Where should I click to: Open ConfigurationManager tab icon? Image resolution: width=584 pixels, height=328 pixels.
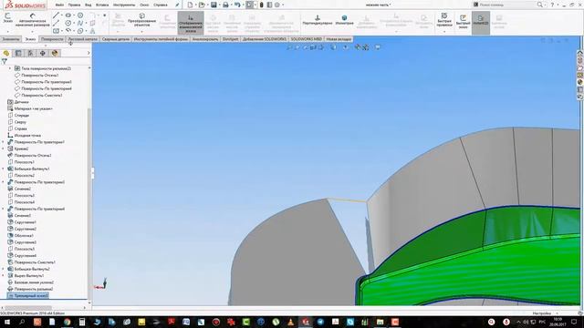tap(30, 53)
